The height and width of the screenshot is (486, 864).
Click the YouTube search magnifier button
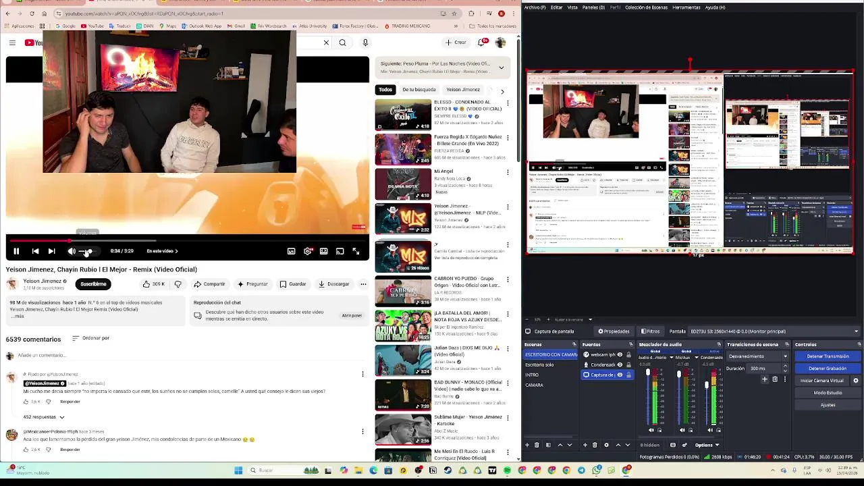tap(342, 43)
